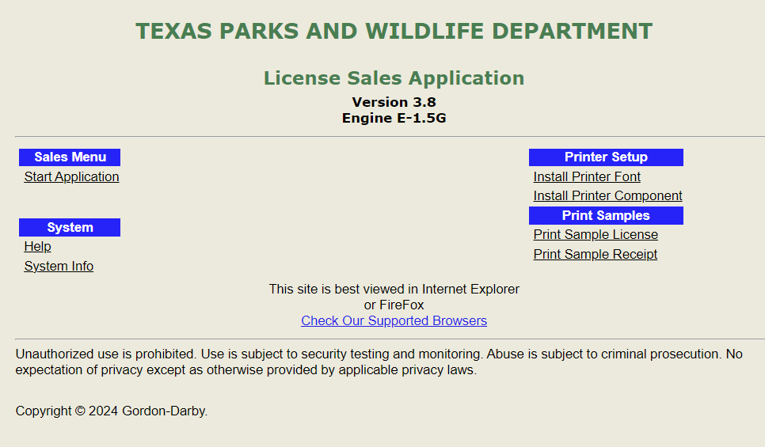Follow the Check Our Supported Browsers link
Screen dimensions: 765x447
(x=394, y=321)
